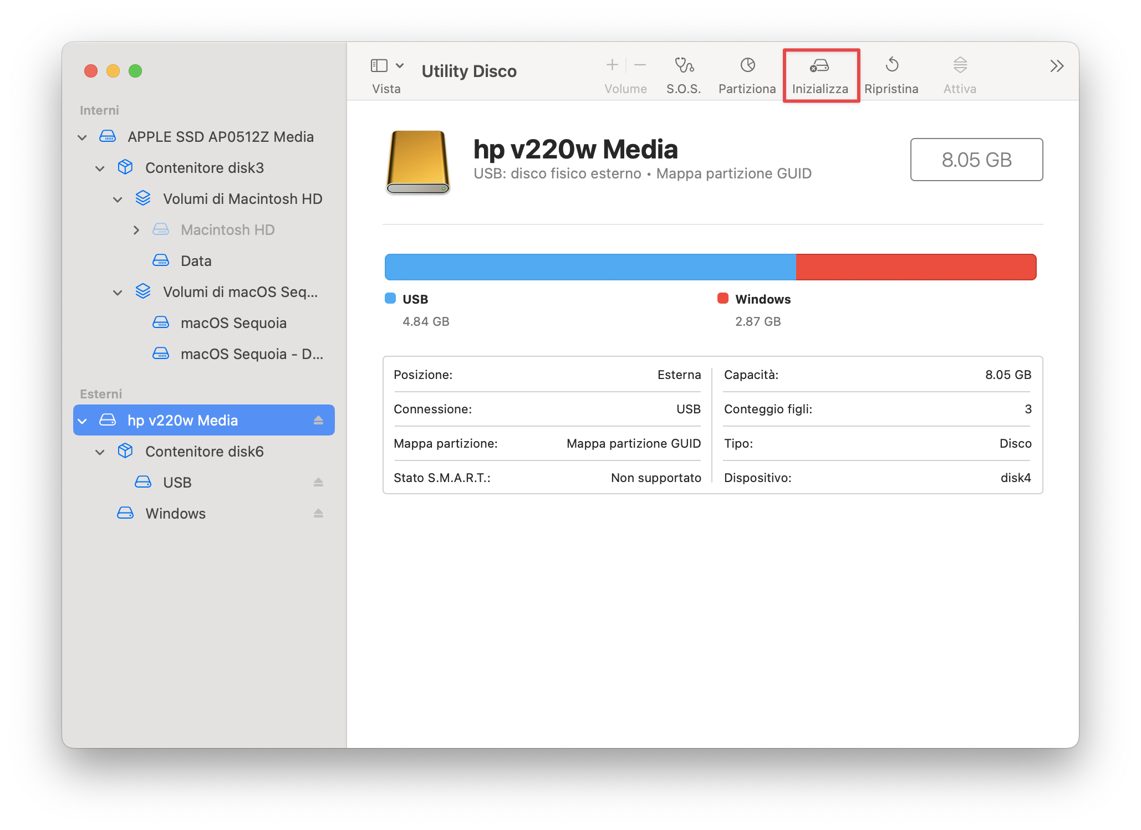Select hp v220w Media in sidebar
This screenshot has height=830, width=1141.
click(204, 421)
